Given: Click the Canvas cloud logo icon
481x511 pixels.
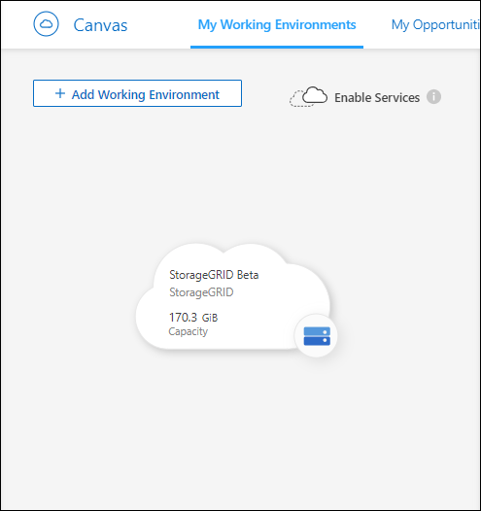Looking at the screenshot, I should 46,24.
